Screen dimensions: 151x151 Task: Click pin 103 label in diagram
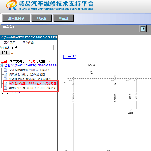pos(112,81)
